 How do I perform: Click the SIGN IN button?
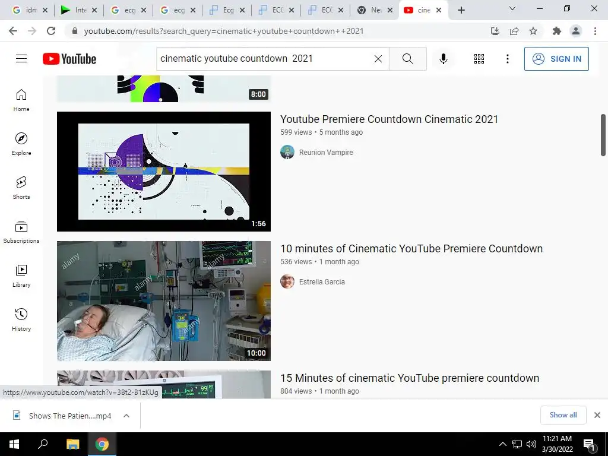pyautogui.click(x=556, y=59)
